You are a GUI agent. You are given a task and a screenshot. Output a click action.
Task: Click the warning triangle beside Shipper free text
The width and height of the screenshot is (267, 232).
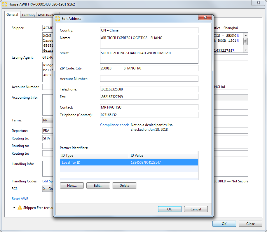tap(19, 207)
